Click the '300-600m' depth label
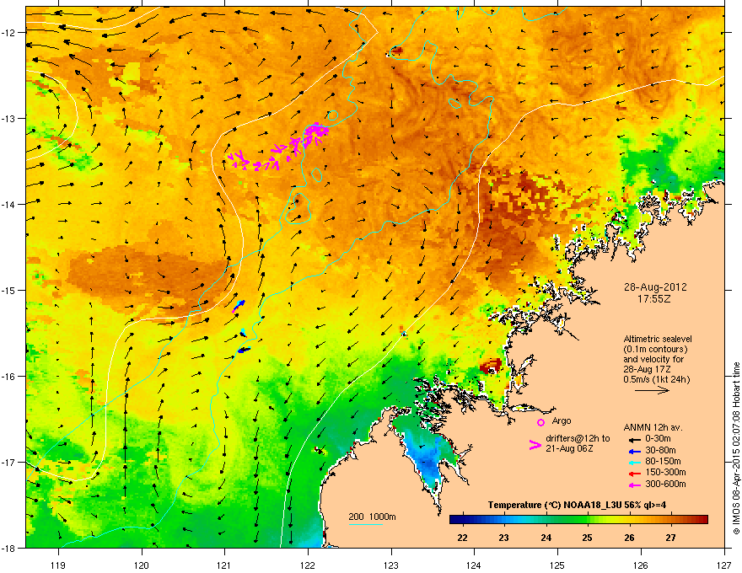Screen dimensions: 742x573 coord(665,485)
